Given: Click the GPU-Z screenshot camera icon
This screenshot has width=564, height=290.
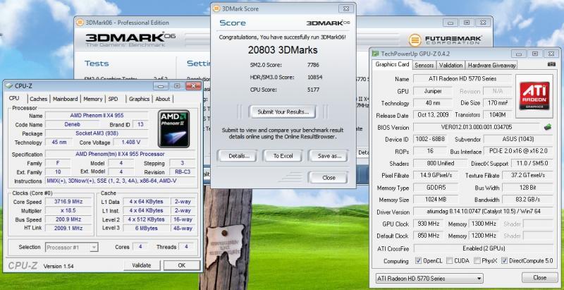Looking at the screenshot, I should [551, 64].
